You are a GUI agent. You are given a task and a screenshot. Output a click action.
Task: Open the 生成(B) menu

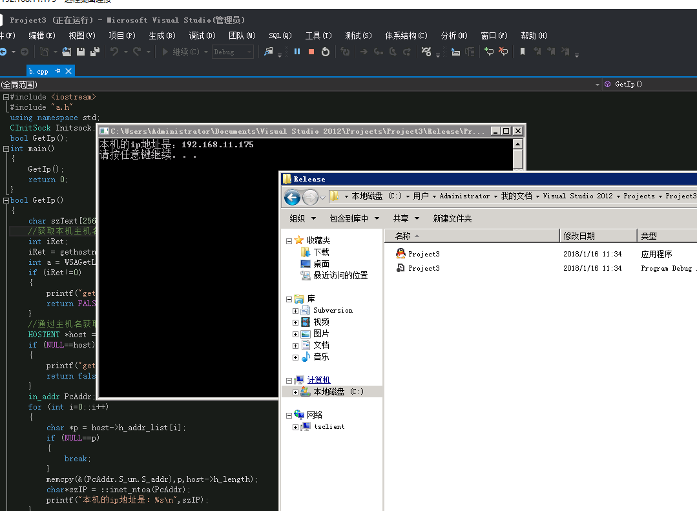(162, 36)
